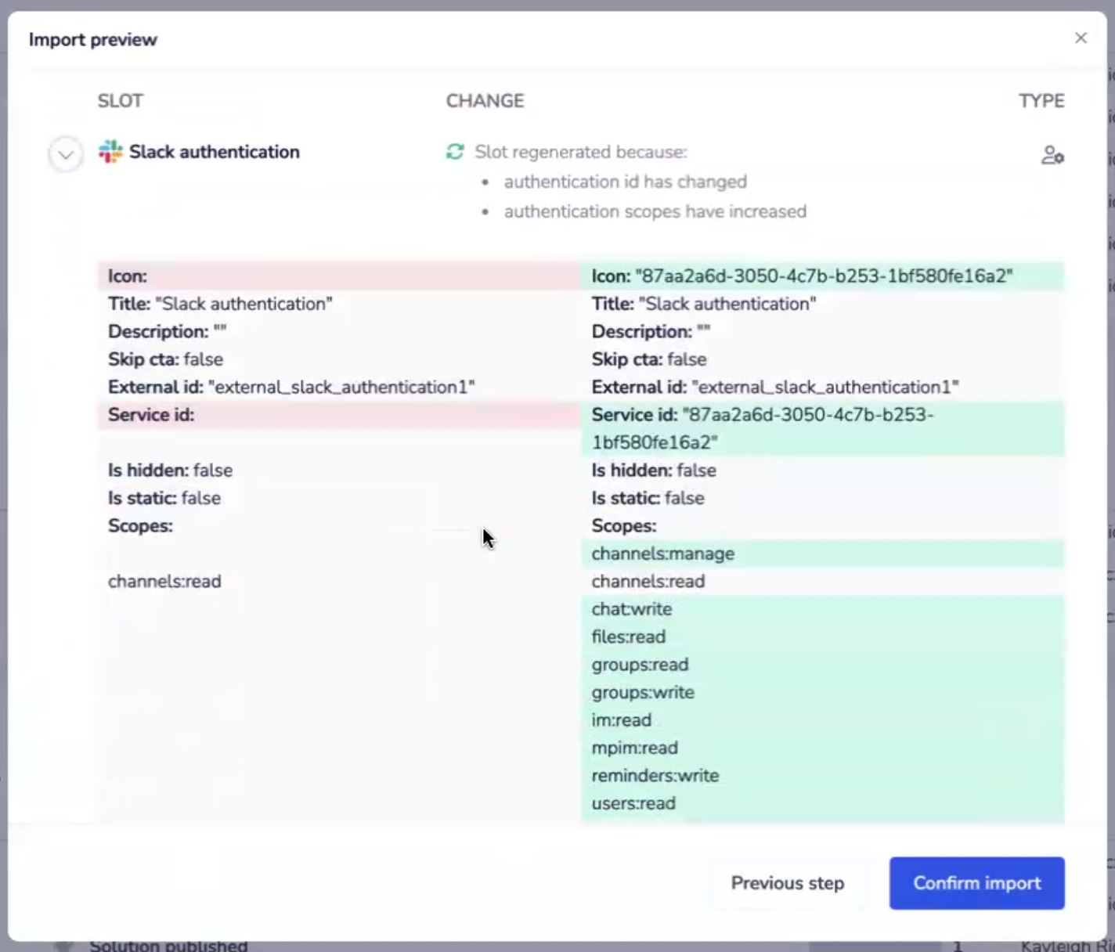The height and width of the screenshot is (952, 1115).
Task: Click 'authentication id has changed' bullet
Action: pyautogui.click(x=625, y=182)
